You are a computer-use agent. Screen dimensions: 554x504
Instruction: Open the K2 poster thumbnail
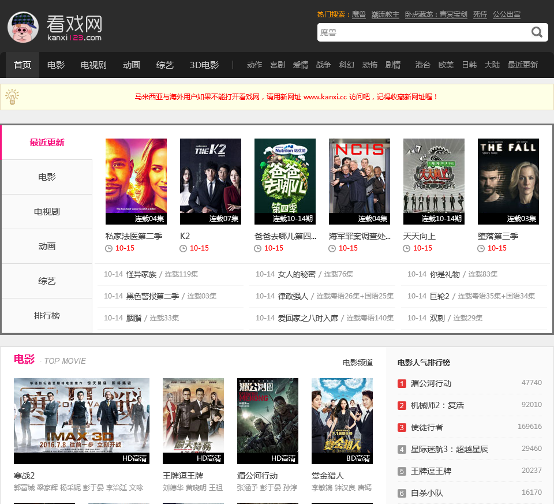click(x=211, y=181)
